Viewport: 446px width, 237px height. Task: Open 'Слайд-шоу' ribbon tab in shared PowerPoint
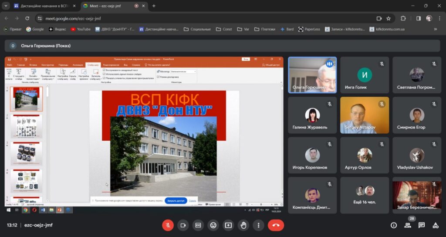[93, 65]
